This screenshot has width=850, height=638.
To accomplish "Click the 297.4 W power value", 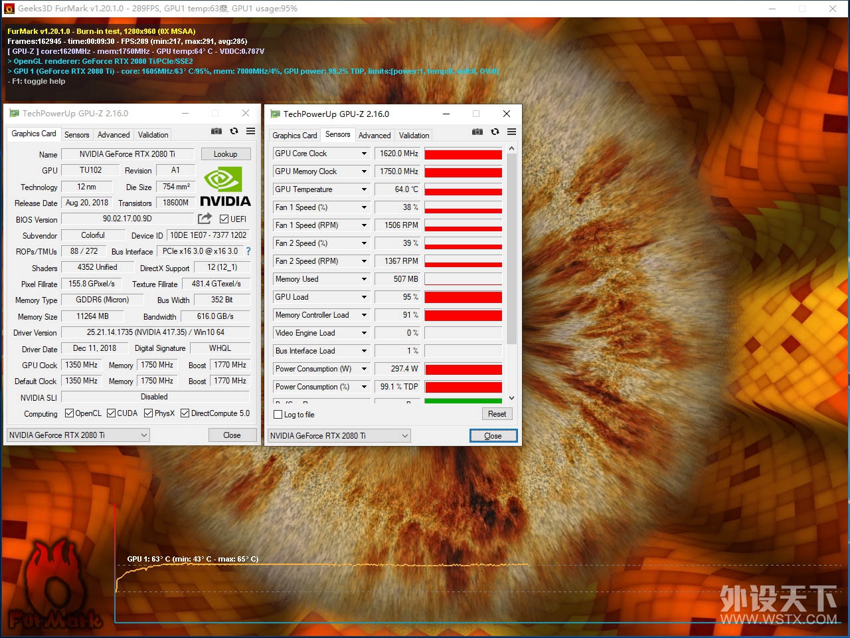I will pos(398,369).
